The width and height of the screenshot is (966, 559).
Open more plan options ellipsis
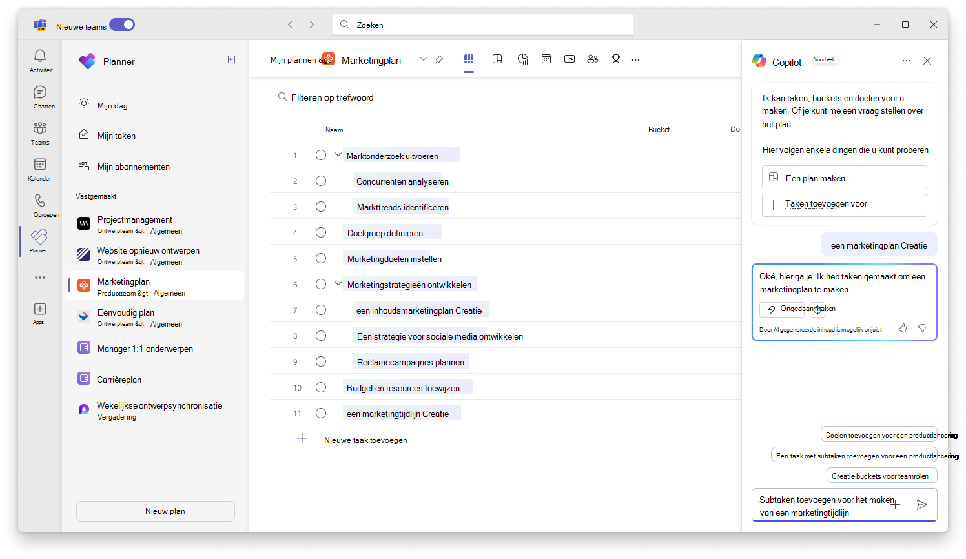pos(635,59)
